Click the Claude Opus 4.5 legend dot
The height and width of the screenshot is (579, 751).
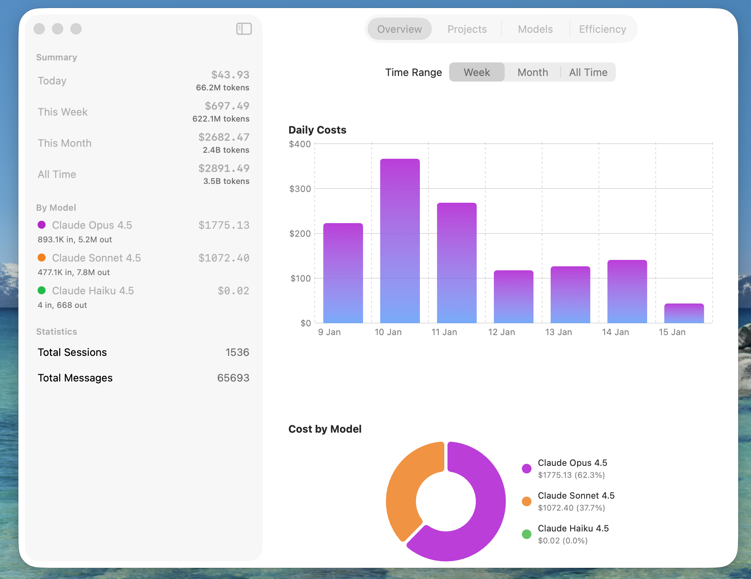click(x=527, y=468)
